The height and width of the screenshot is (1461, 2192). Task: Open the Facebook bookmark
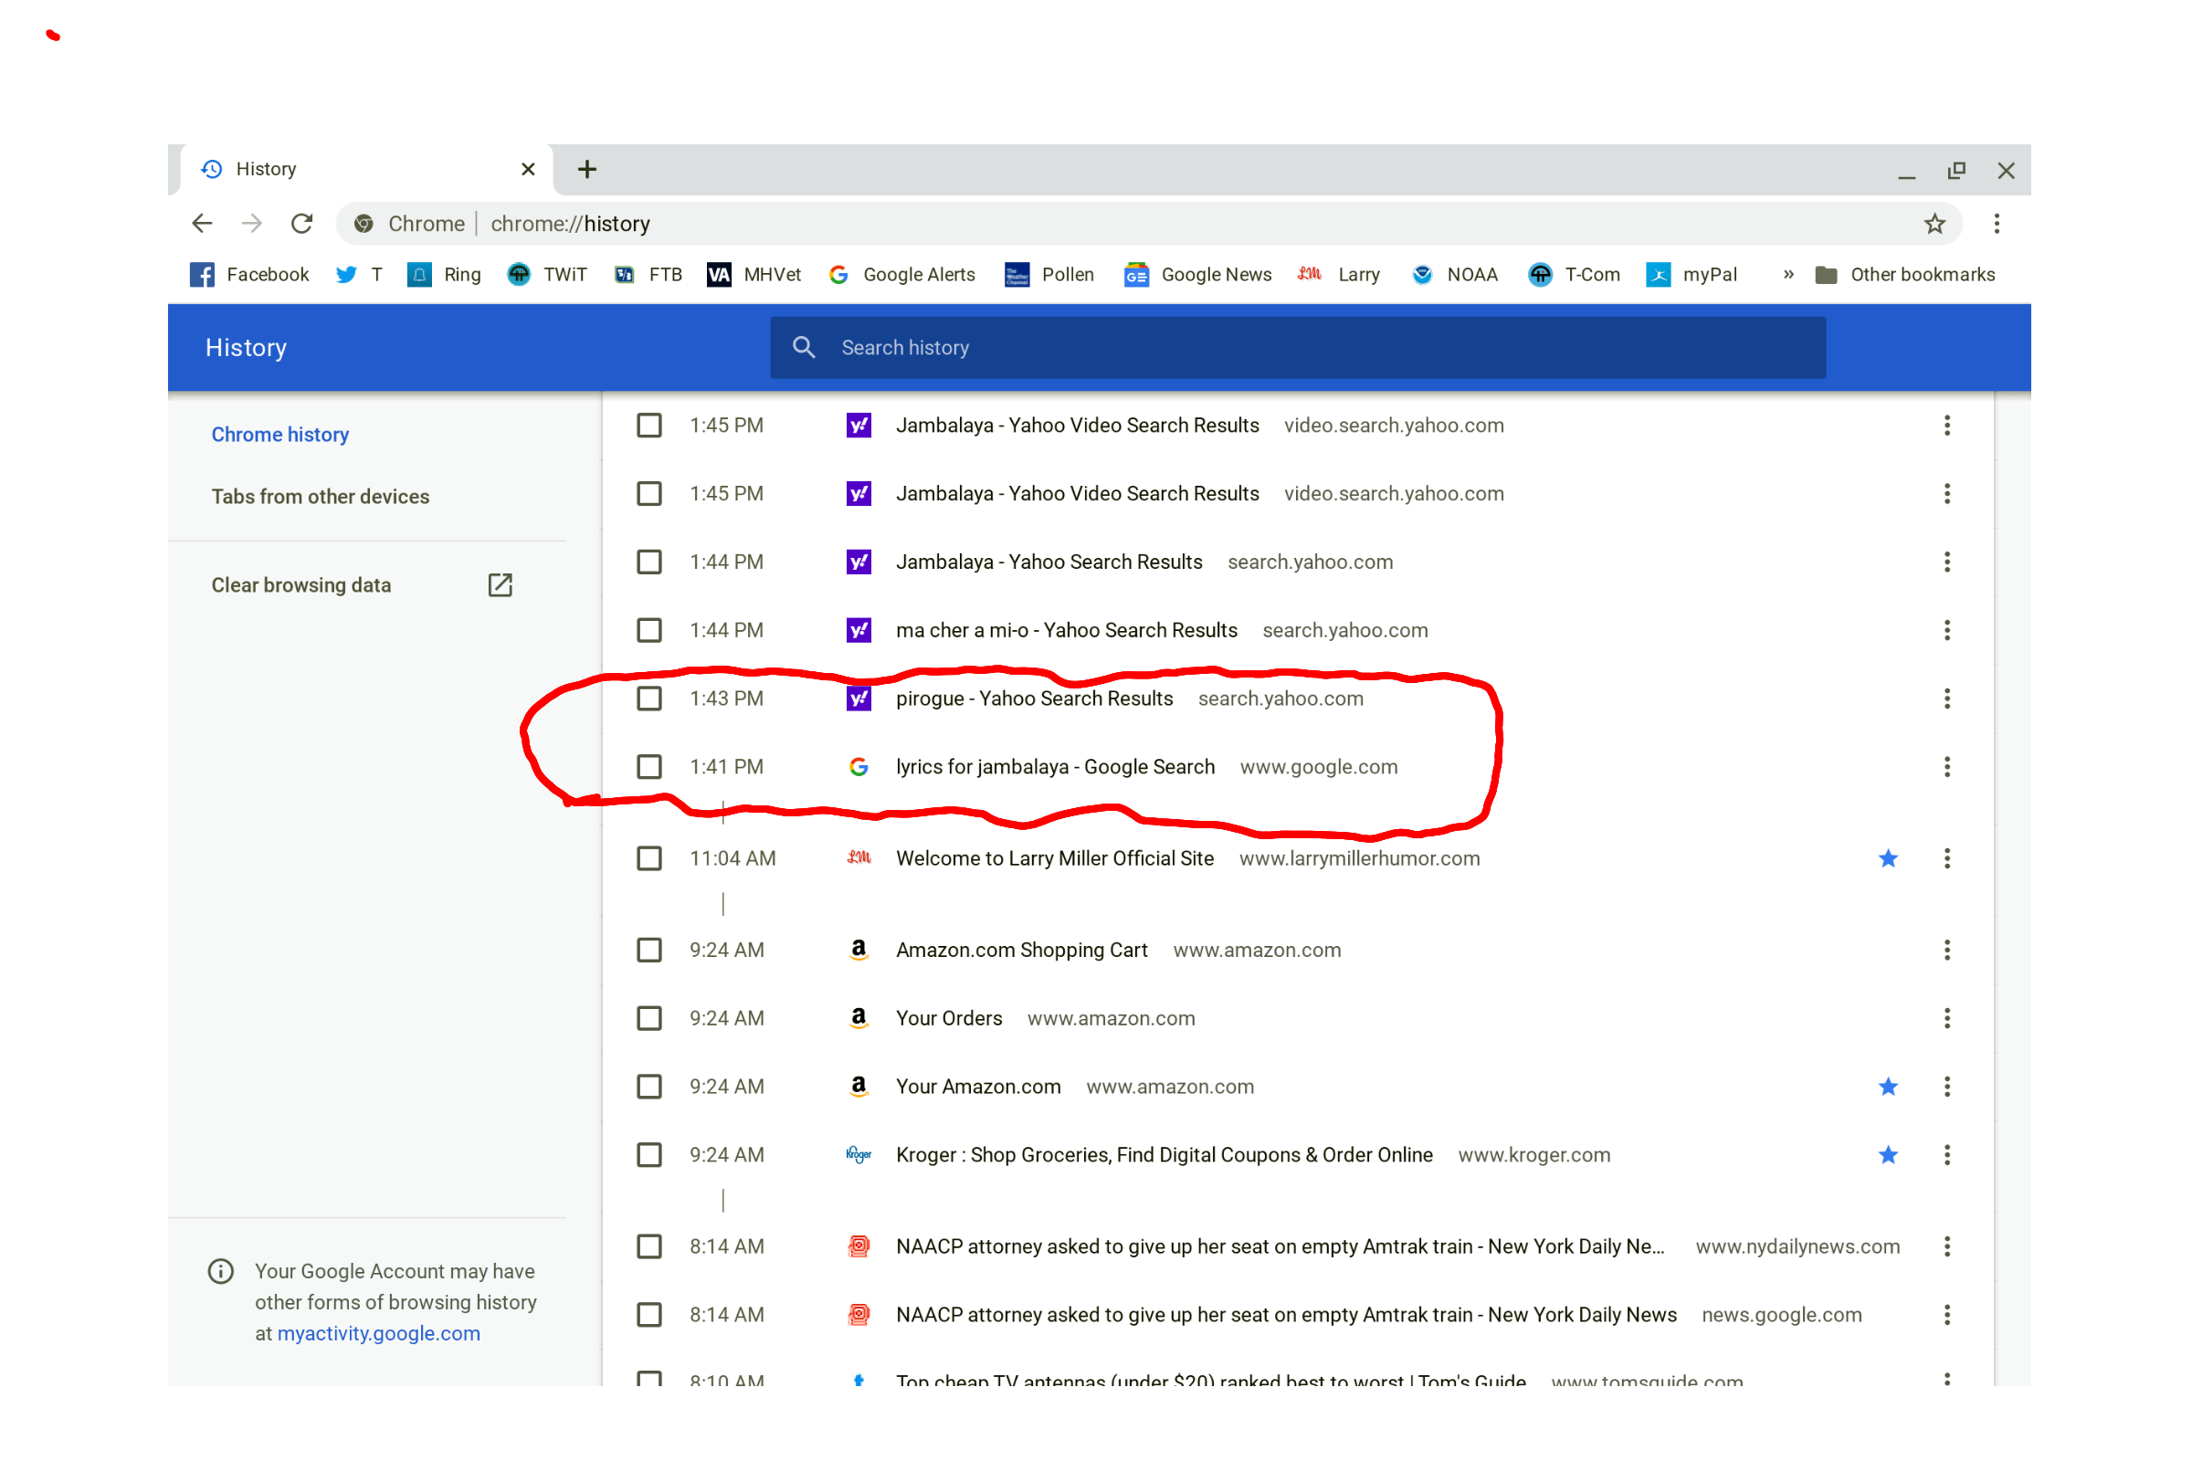click(x=249, y=275)
